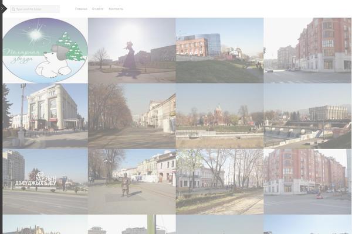Open the bare trees park alley photo
Screen dimensions: 352x234
click(219, 181)
